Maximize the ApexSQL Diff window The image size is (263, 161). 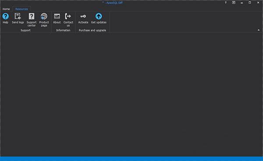pos(250,3)
